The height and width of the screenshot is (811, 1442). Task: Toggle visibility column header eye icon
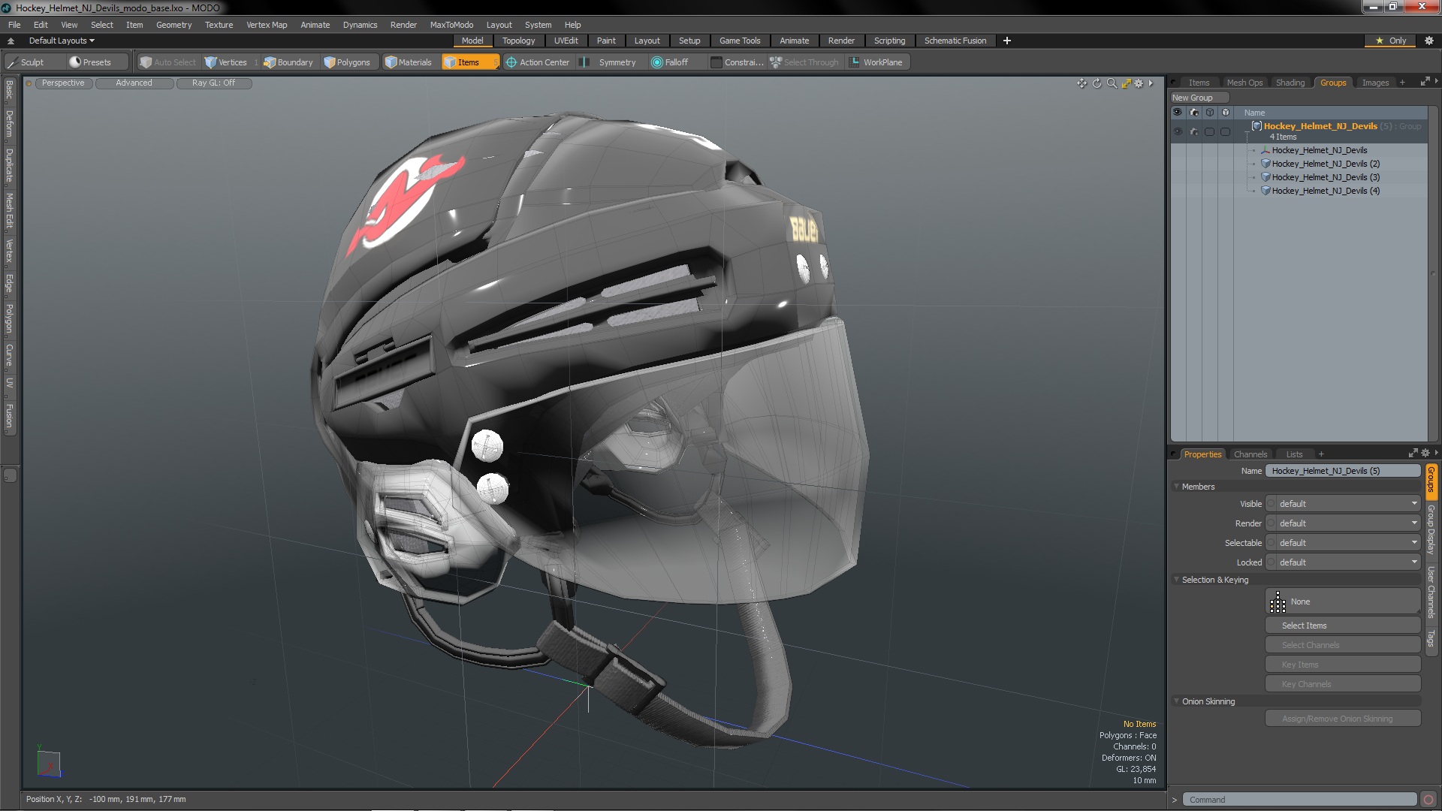(x=1178, y=113)
